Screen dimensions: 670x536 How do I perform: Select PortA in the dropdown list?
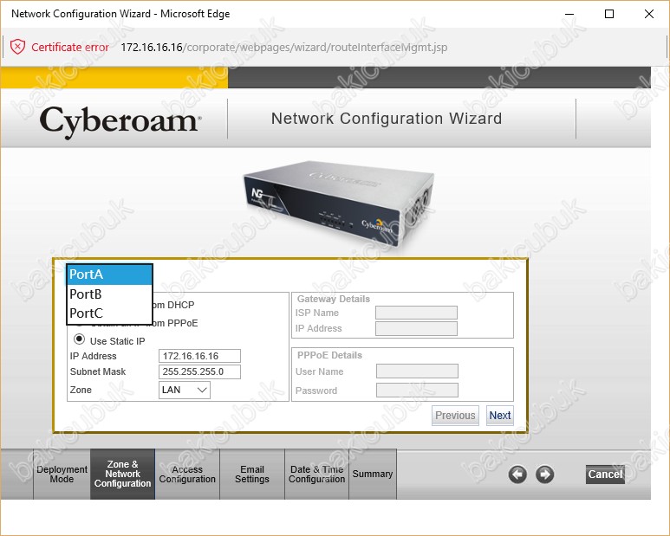click(x=109, y=274)
